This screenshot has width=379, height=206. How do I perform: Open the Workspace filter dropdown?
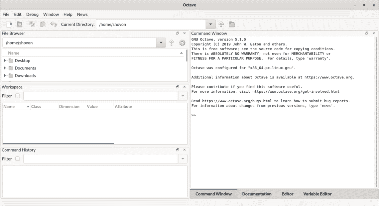click(183, 96)
